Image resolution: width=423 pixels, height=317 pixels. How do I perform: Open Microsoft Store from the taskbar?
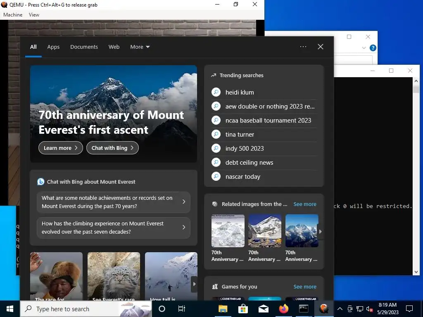pos(243,309)
